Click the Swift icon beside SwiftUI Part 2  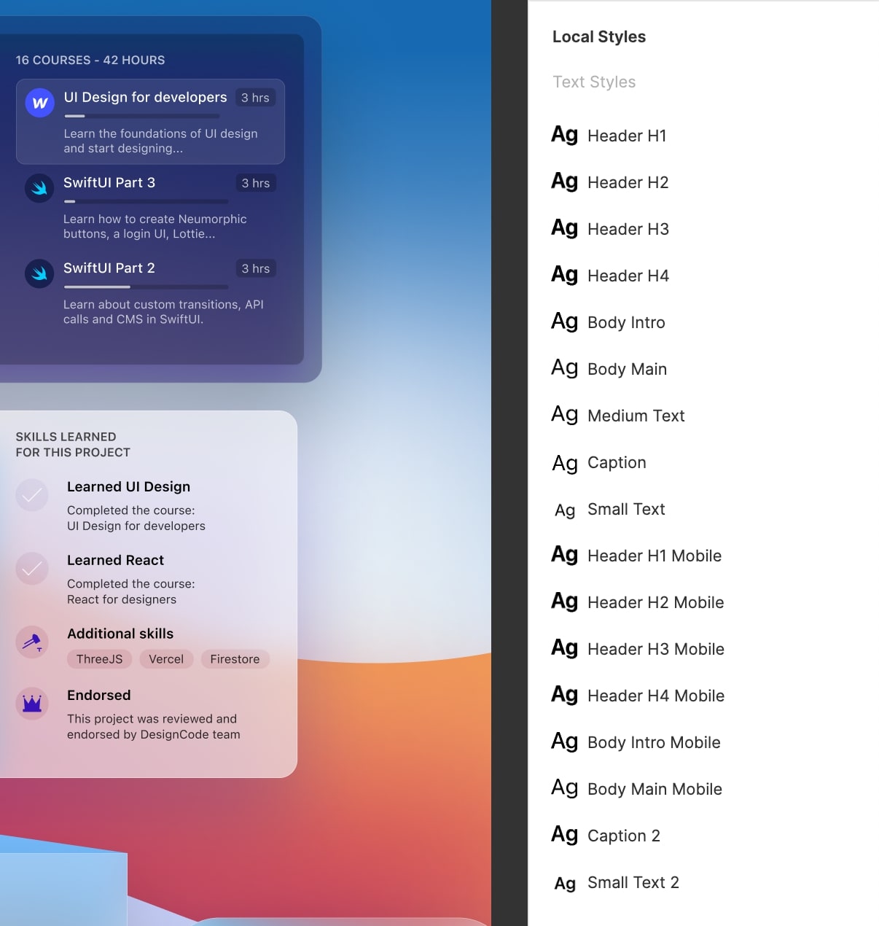coord(39,273)
